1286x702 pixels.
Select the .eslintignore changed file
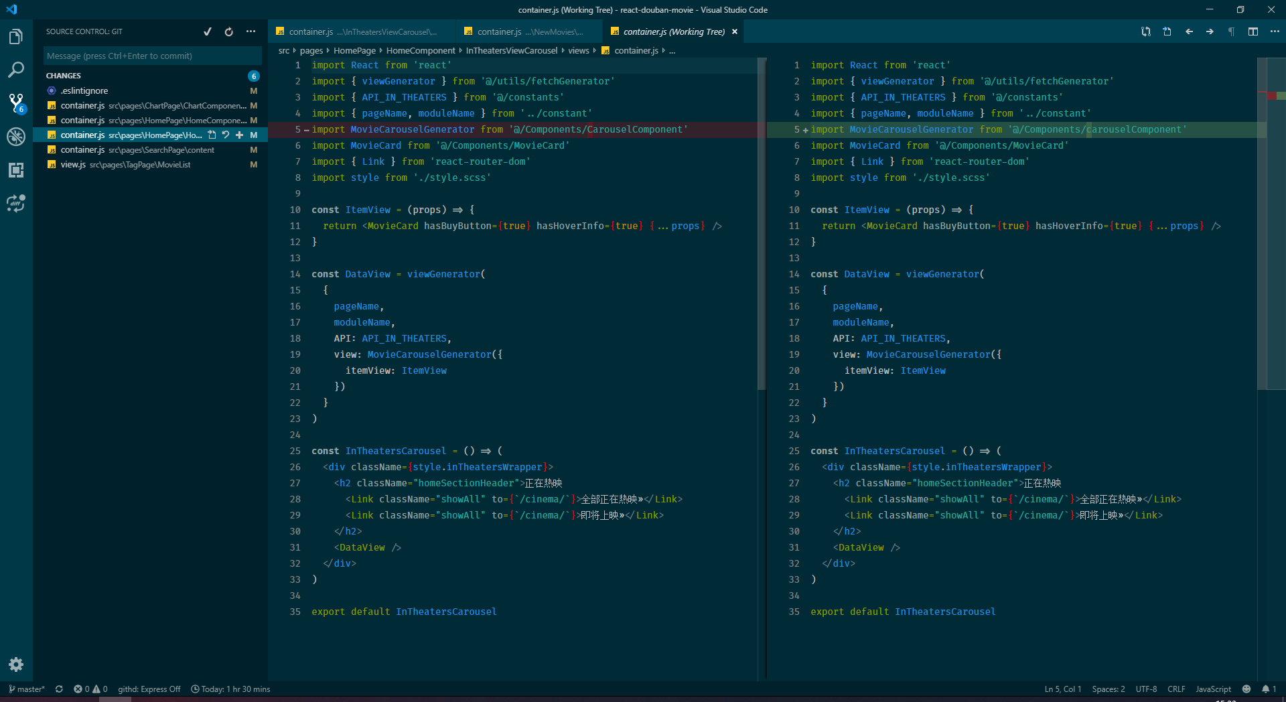click(151, 90)
